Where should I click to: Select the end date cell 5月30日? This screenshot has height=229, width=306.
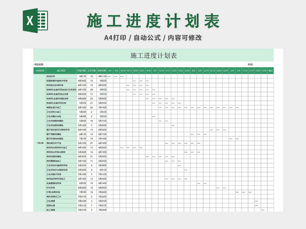click(x=102, y=179)
